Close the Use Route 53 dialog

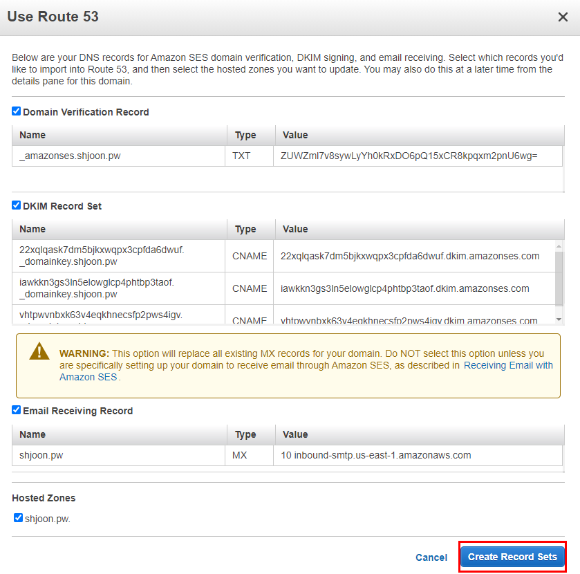click(x=563, y=17)
